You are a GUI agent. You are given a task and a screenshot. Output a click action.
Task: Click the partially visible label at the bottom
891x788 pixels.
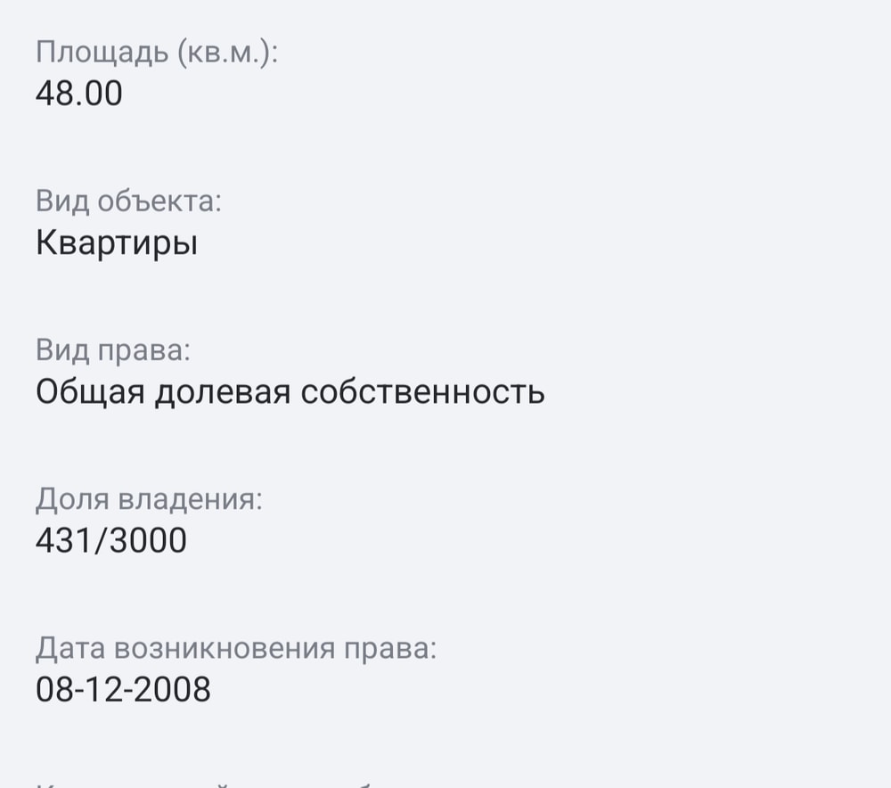tap(223, 783)
